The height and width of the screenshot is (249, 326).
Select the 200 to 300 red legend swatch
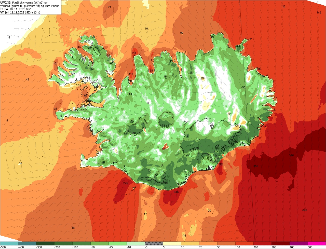262,243
